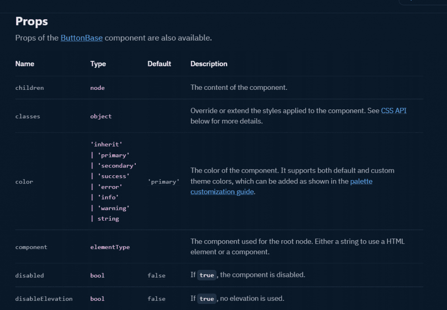Click the 'true' code chip in disableElevation row

206,299
